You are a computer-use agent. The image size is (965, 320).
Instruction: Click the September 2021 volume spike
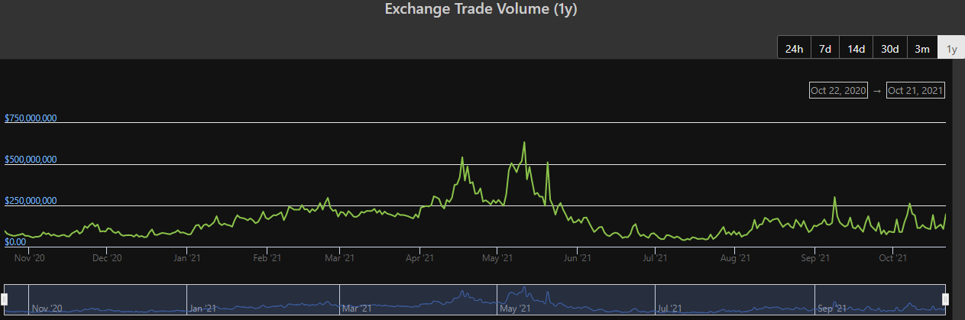click(x=834, y=198)
